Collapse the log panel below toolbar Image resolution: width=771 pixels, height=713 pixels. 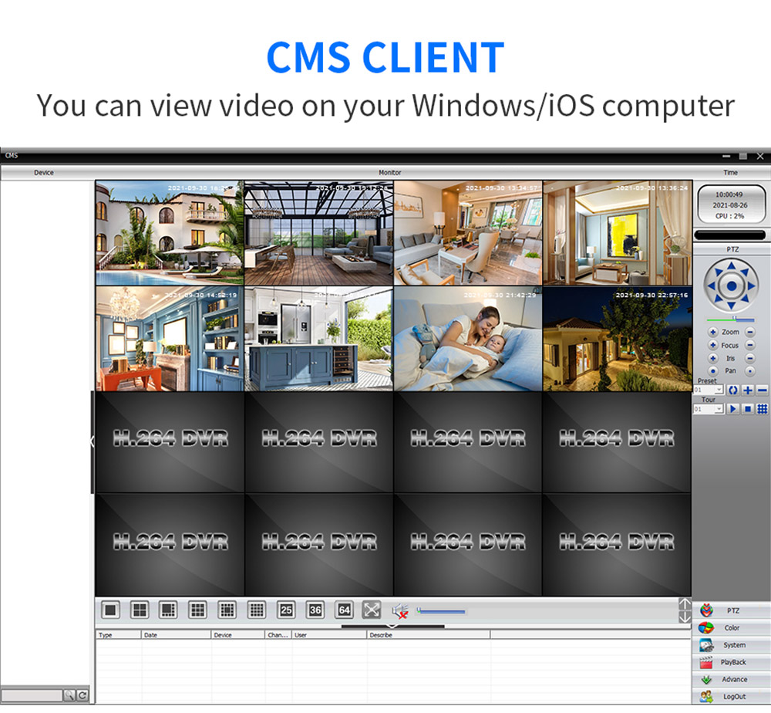pyautogui.click(x=392, y=626)
